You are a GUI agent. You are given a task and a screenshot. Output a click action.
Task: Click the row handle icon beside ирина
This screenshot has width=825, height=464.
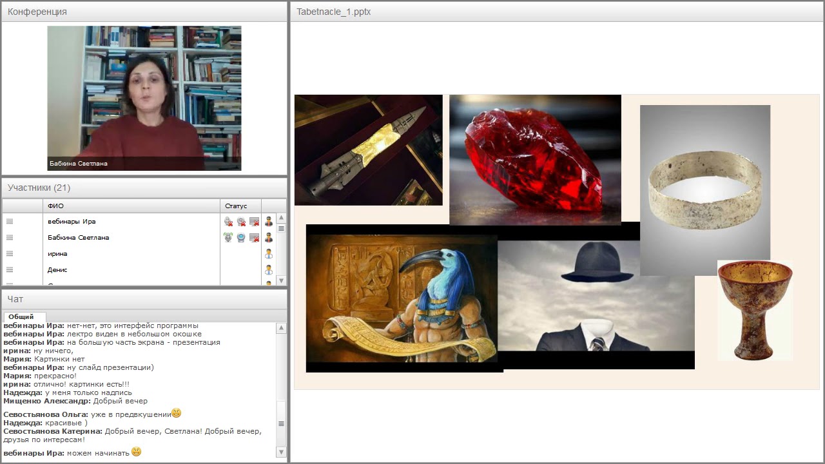(x=10, y=254)
